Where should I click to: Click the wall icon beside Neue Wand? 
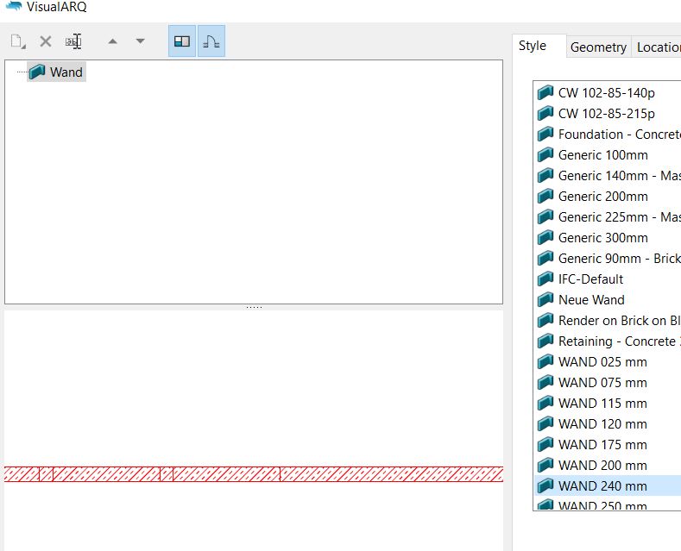545,299
